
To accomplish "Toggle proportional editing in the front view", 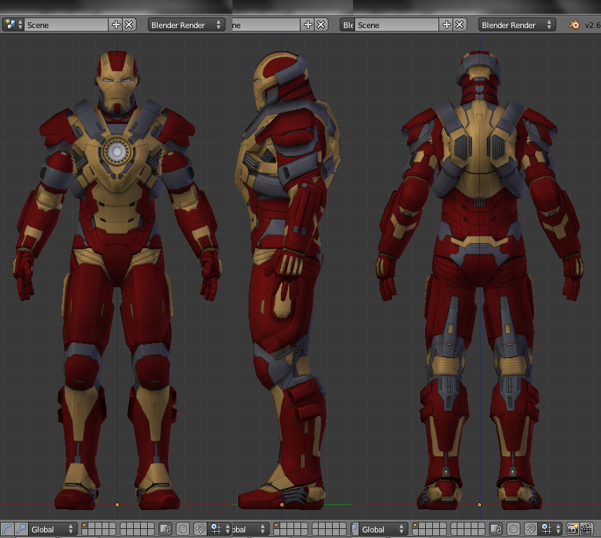I will [183, 529].
